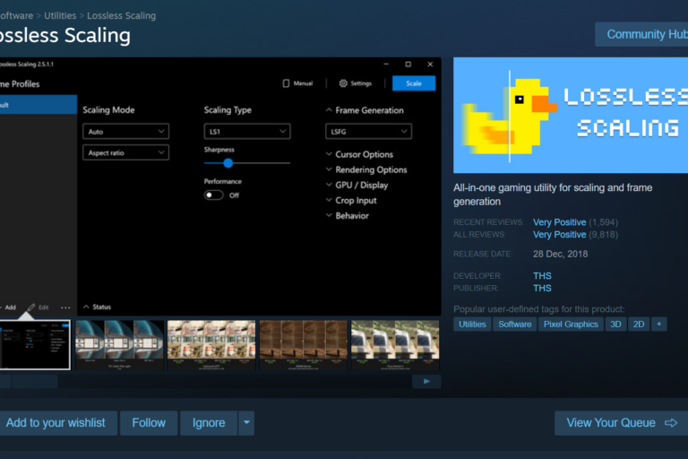This screenshot has width=688, height=459.
Task: Expand the GPU / Display section
Action: [329, 185]
